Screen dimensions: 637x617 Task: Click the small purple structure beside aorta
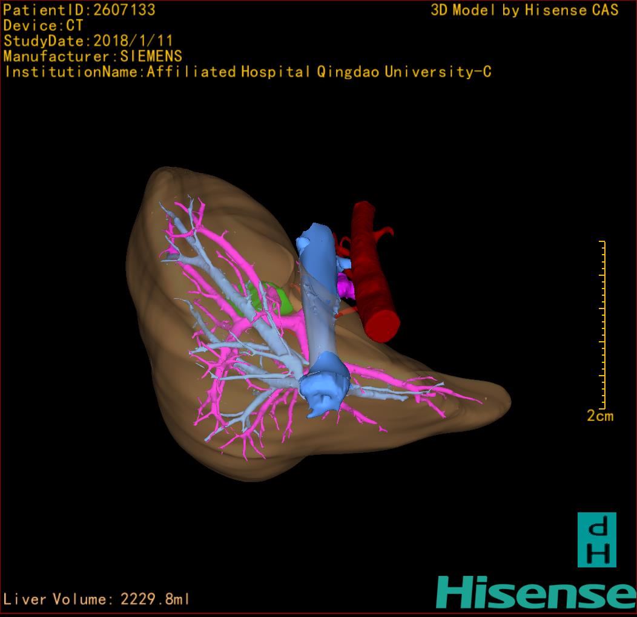click(x=345, y=287)
